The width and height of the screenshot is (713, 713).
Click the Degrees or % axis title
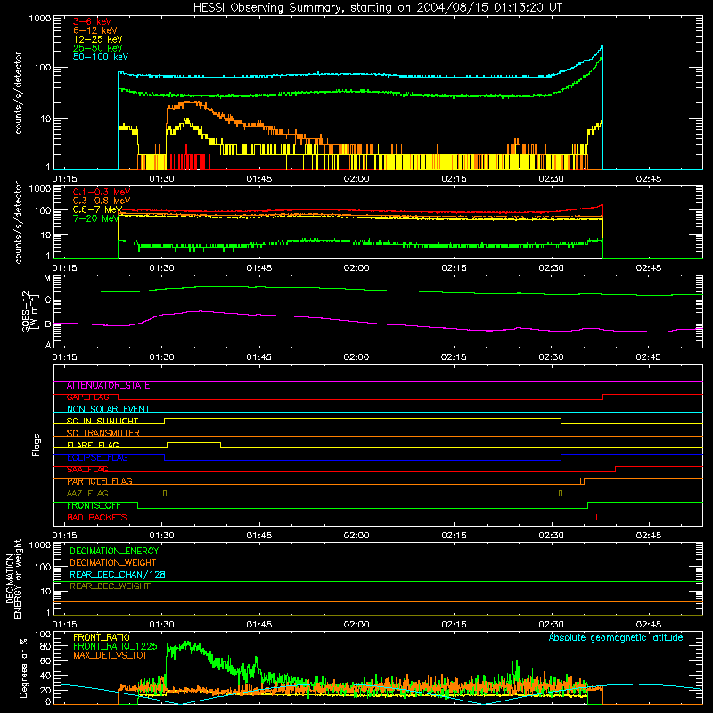coord(23,668)
